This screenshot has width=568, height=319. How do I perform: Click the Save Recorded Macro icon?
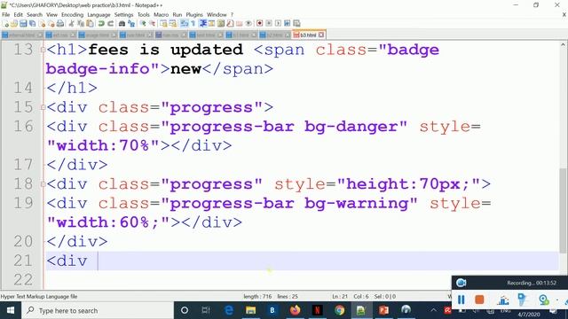(296, 24)
